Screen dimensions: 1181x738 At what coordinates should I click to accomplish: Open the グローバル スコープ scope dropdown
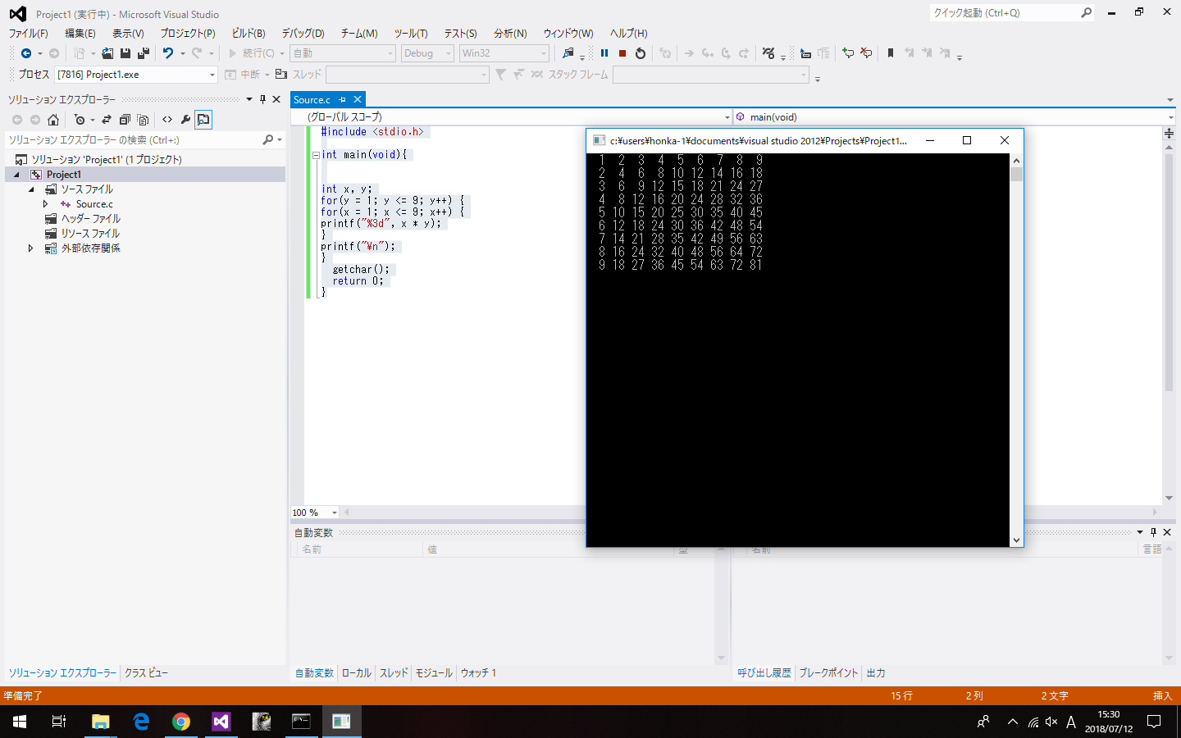tap(727, 117)
